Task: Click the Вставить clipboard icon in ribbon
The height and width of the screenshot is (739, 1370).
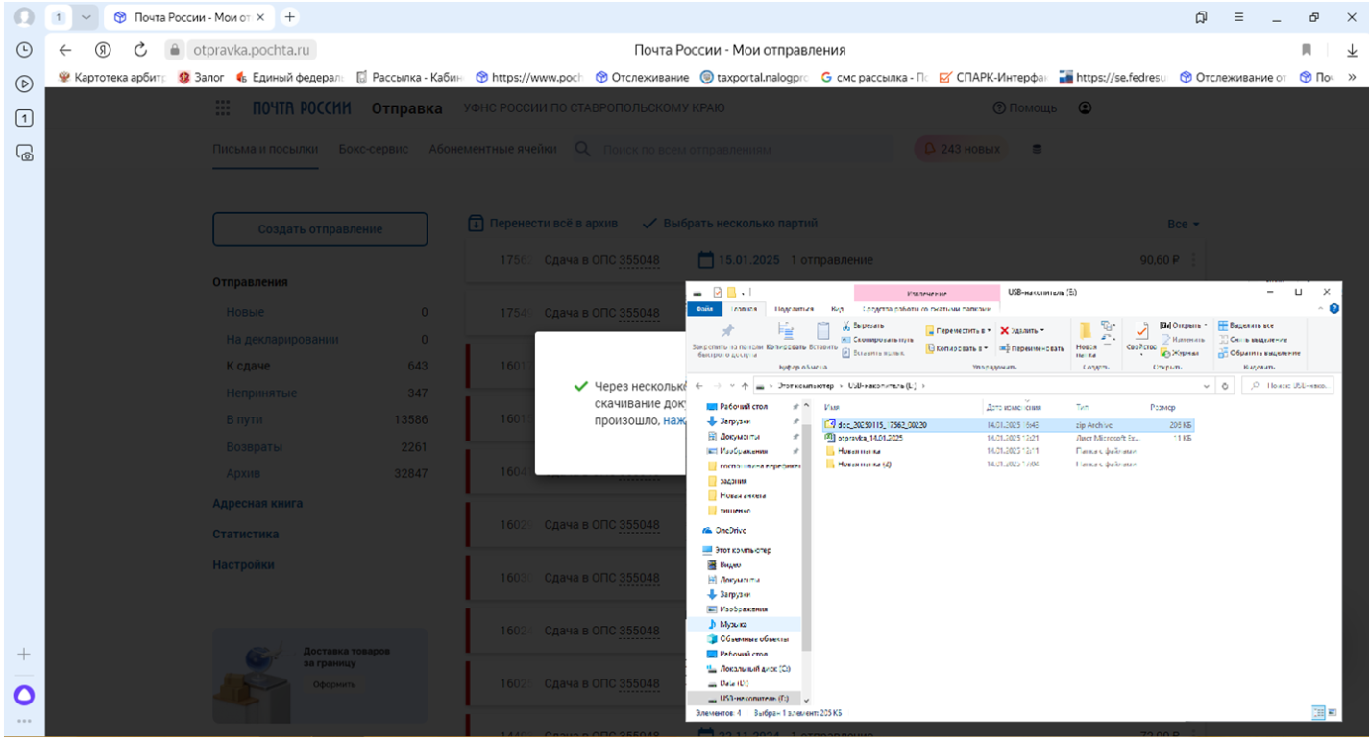Action: (823, 332)
